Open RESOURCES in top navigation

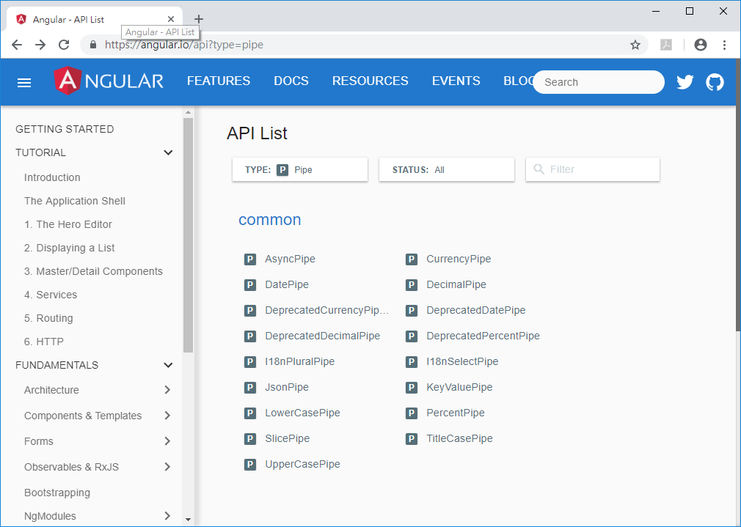pyautogui.click(x=370, y=81)
